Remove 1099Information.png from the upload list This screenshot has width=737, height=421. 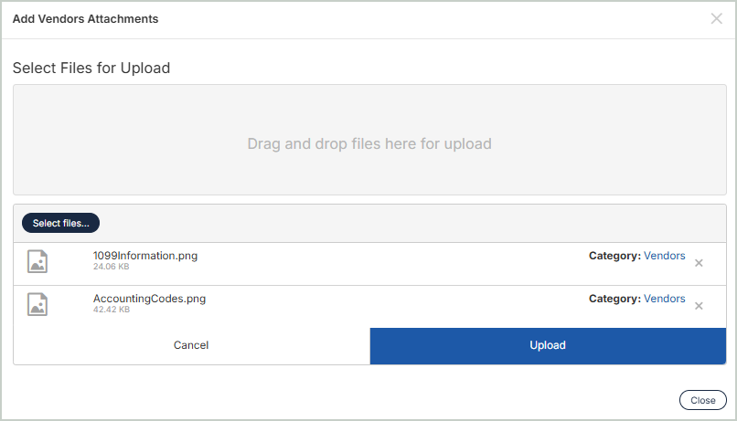[699, 263]
